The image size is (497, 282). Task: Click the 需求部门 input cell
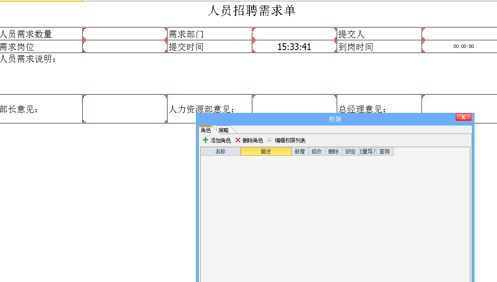click(294, 34)
